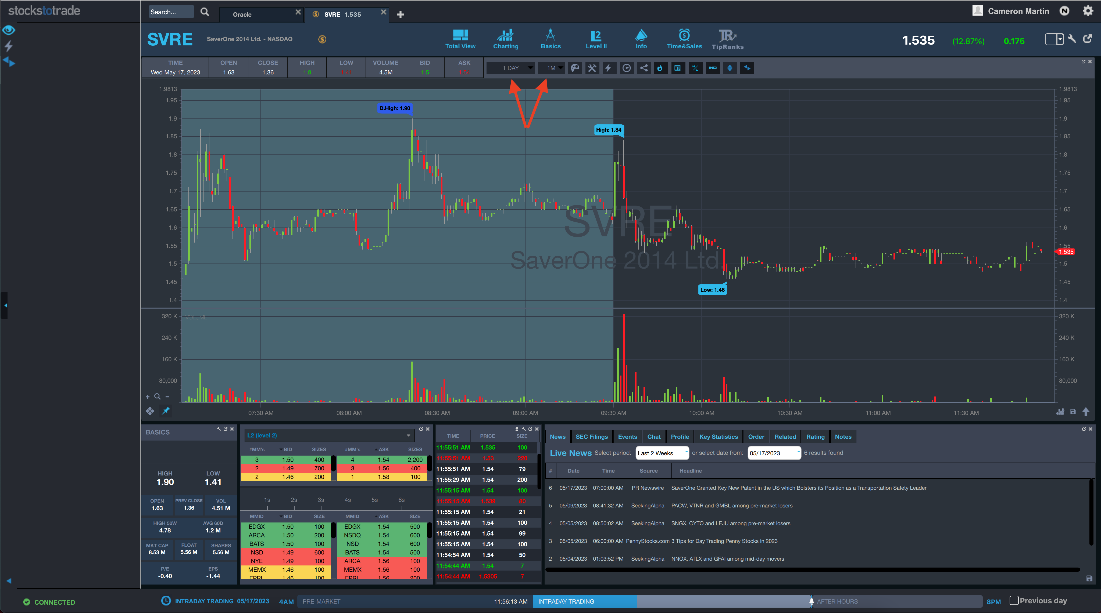
Task: Open PACW, VTNR and GMBL pre-market losers headline
Action: pyautogui.click(x=732, y=506)
